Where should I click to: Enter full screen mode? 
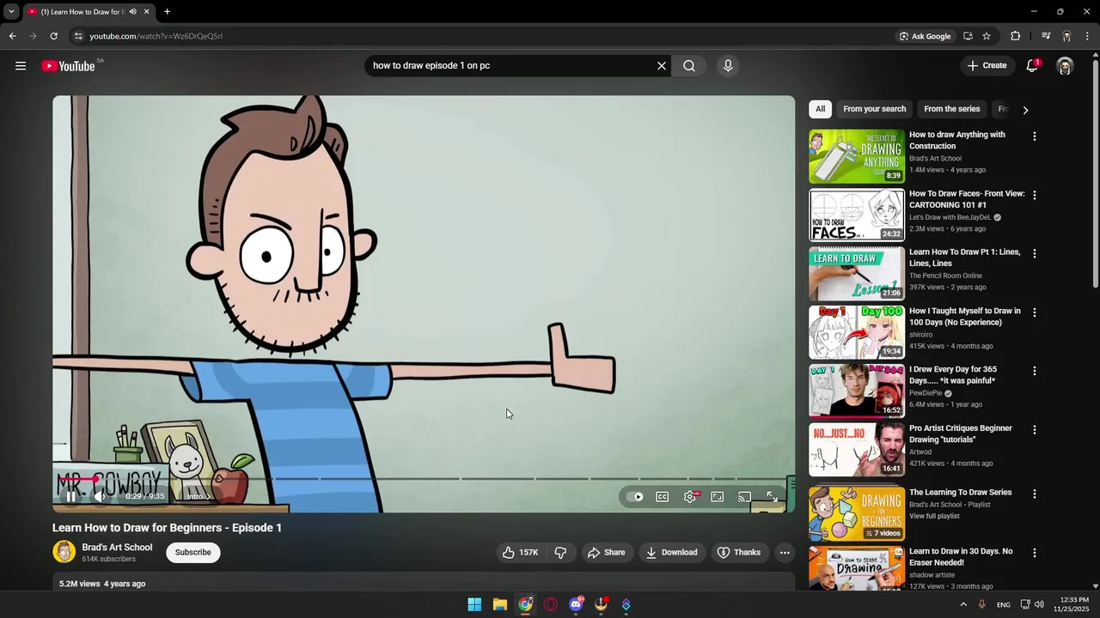(x=773, y=497)
